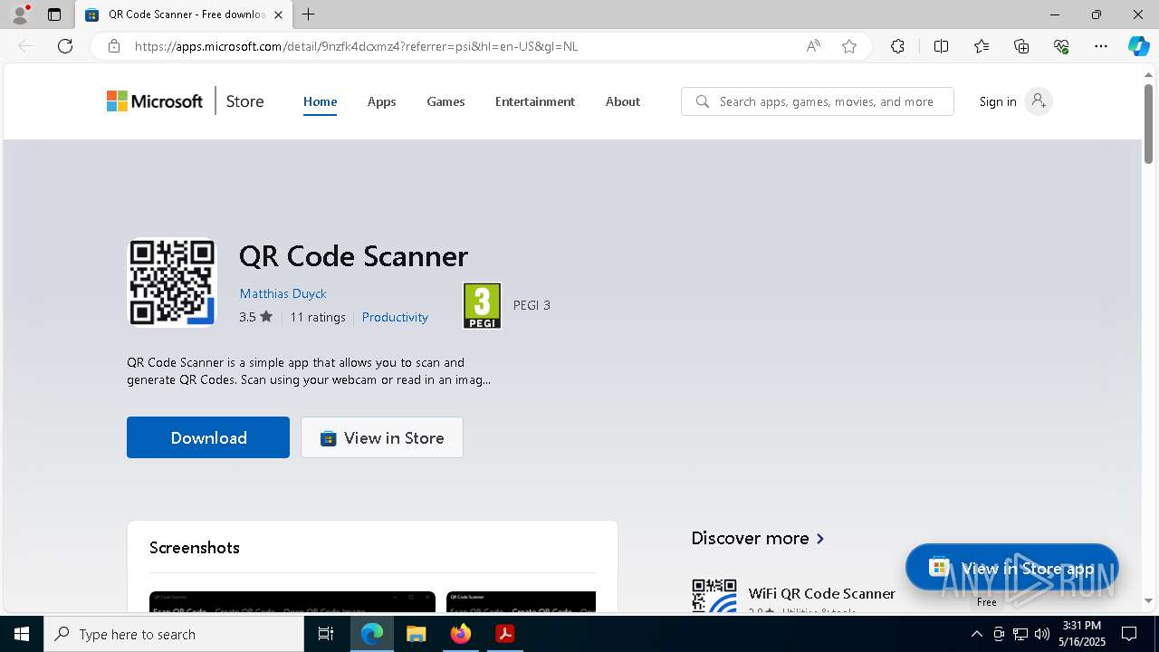Screen dimensions: 1159x652
Task: Open the Productivity category link
Action: pyautogui.click(x=395, y=317)
